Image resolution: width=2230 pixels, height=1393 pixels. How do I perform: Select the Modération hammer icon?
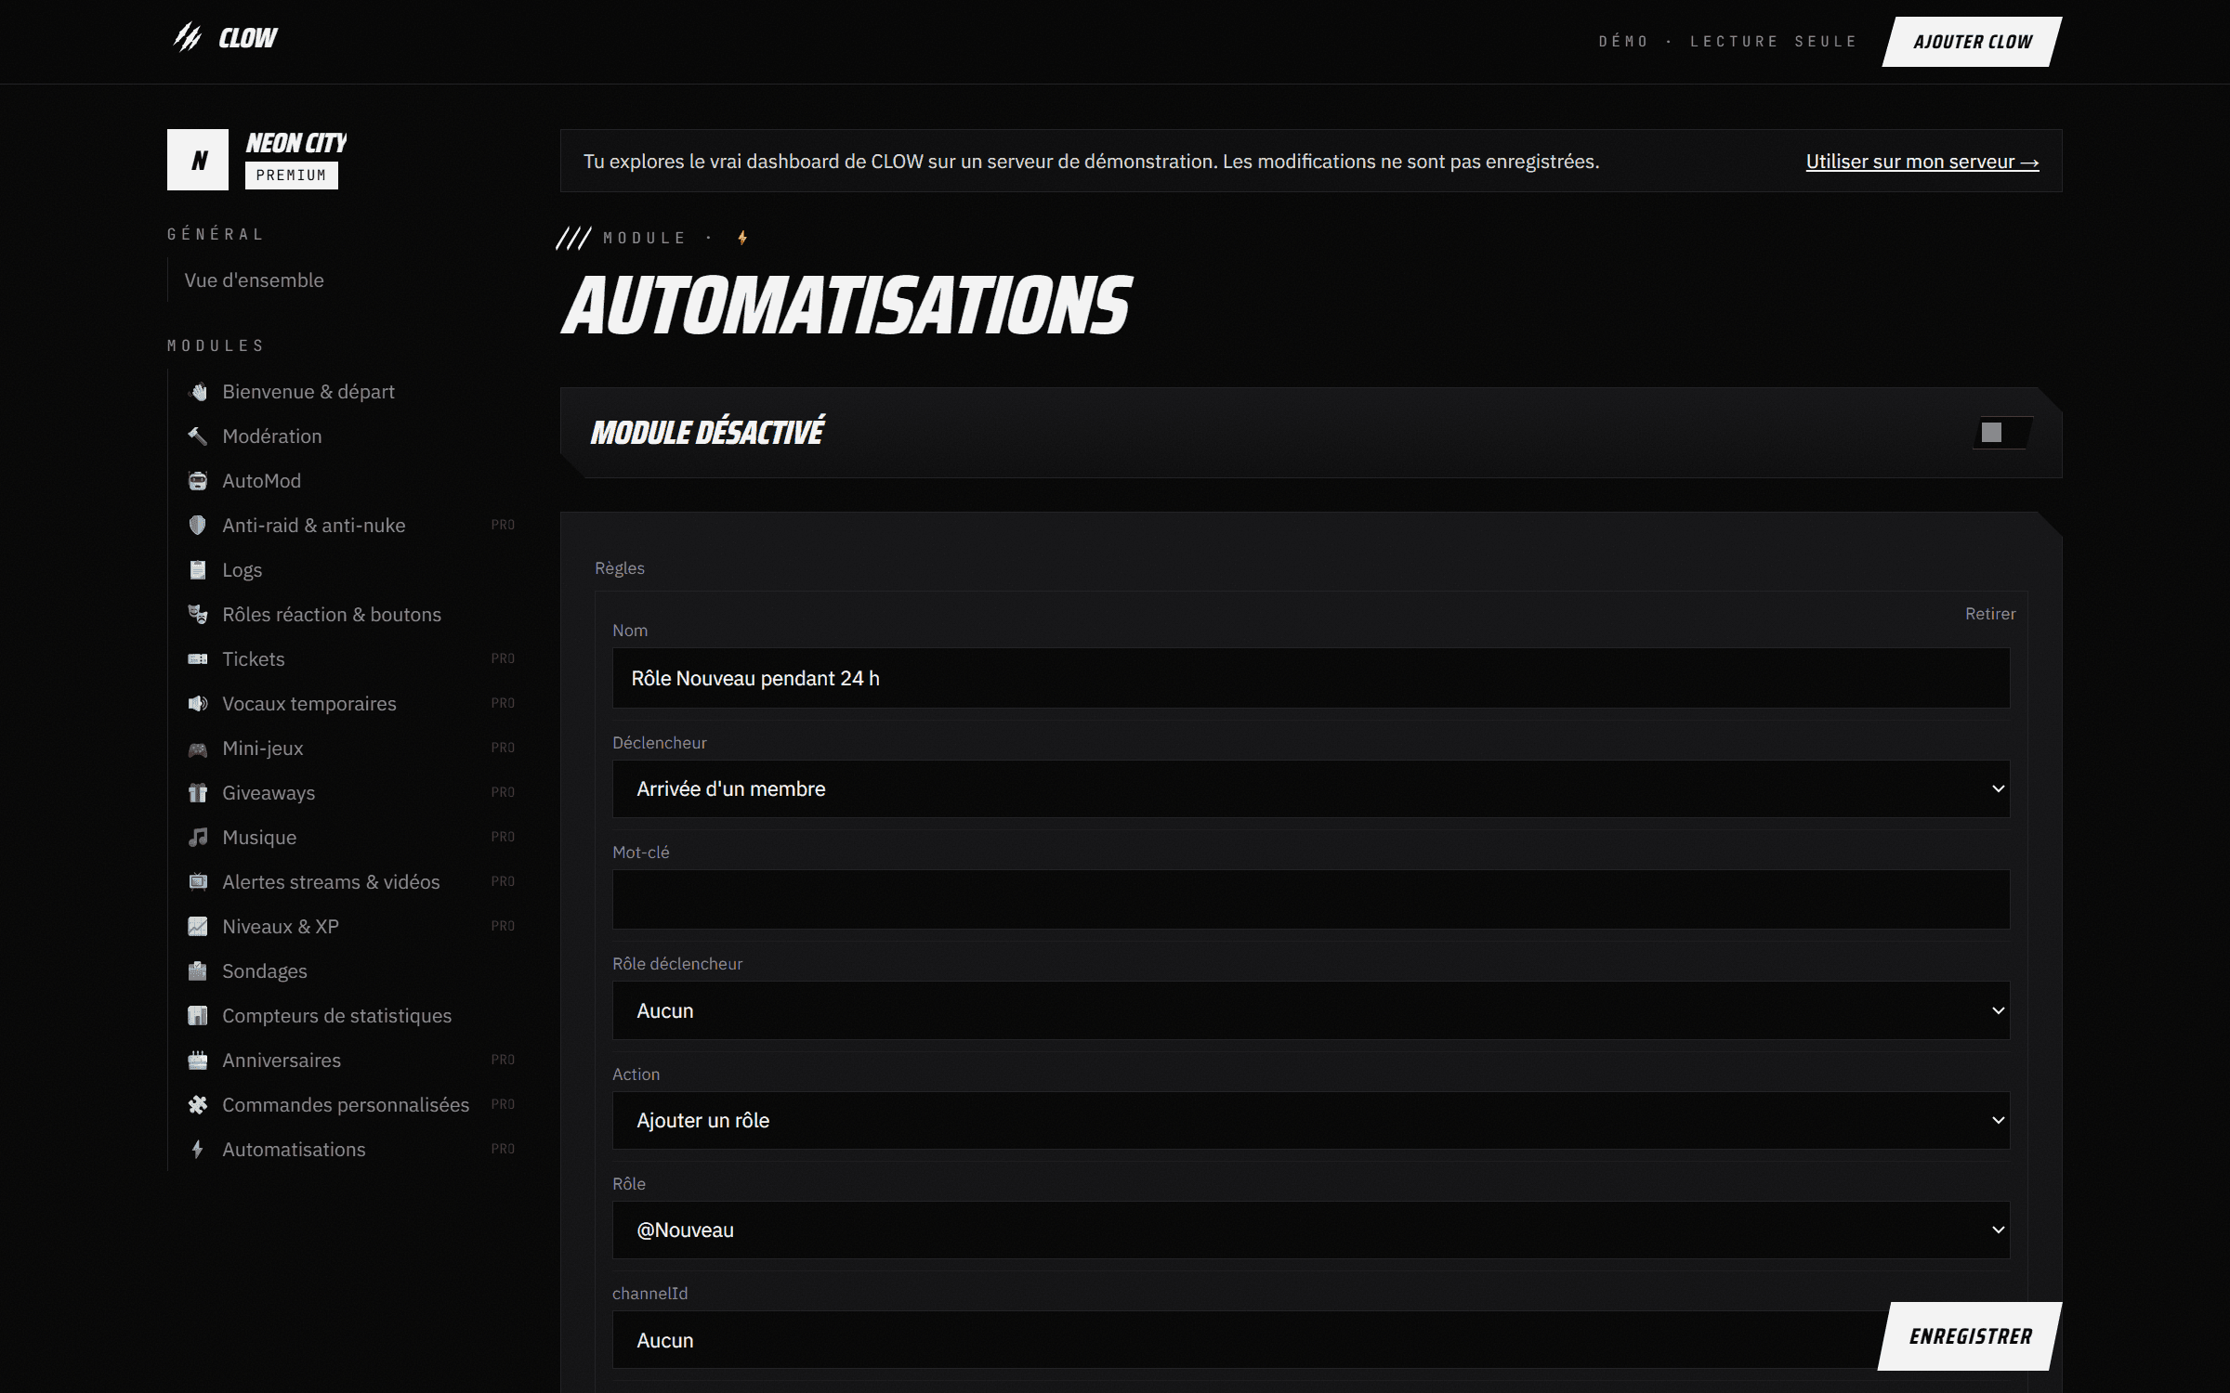198,436
